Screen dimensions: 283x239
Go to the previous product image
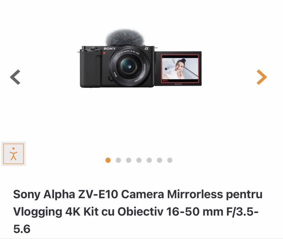coord(15,77)
